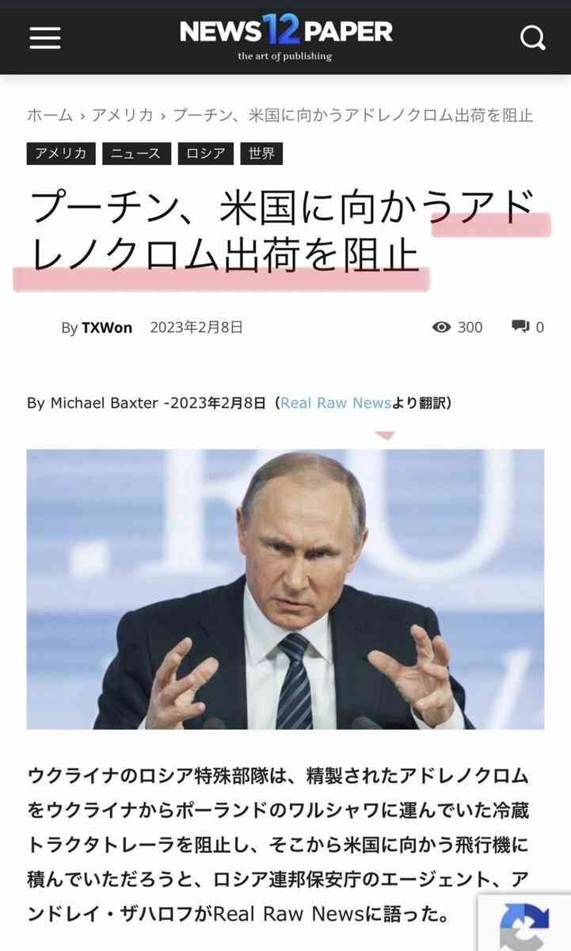Open author TXWon profile
571x951 pixels.
coord(107,327)
